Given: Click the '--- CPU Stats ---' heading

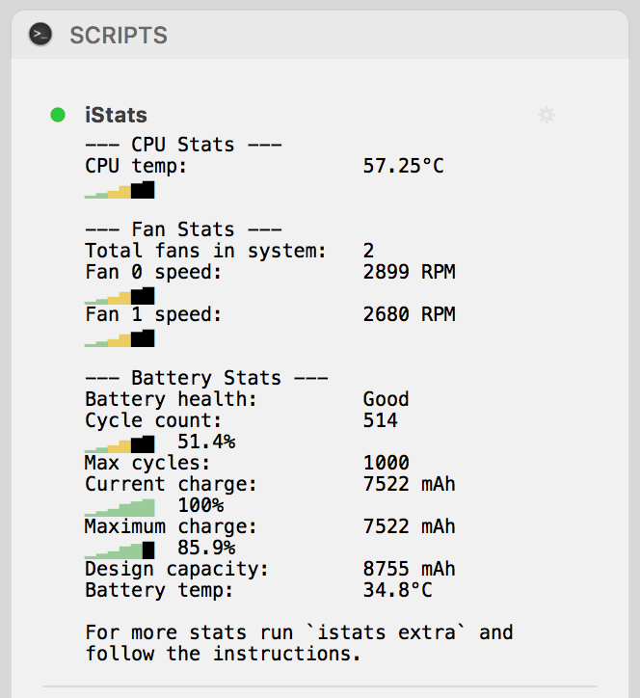Looking at the screenshot, I should coord(183,145).
